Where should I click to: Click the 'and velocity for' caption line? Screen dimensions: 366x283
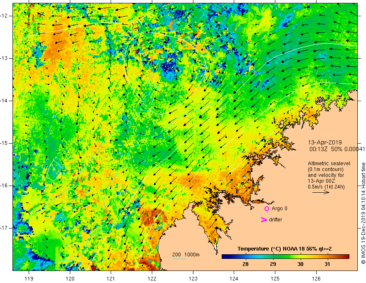[326, 175]
